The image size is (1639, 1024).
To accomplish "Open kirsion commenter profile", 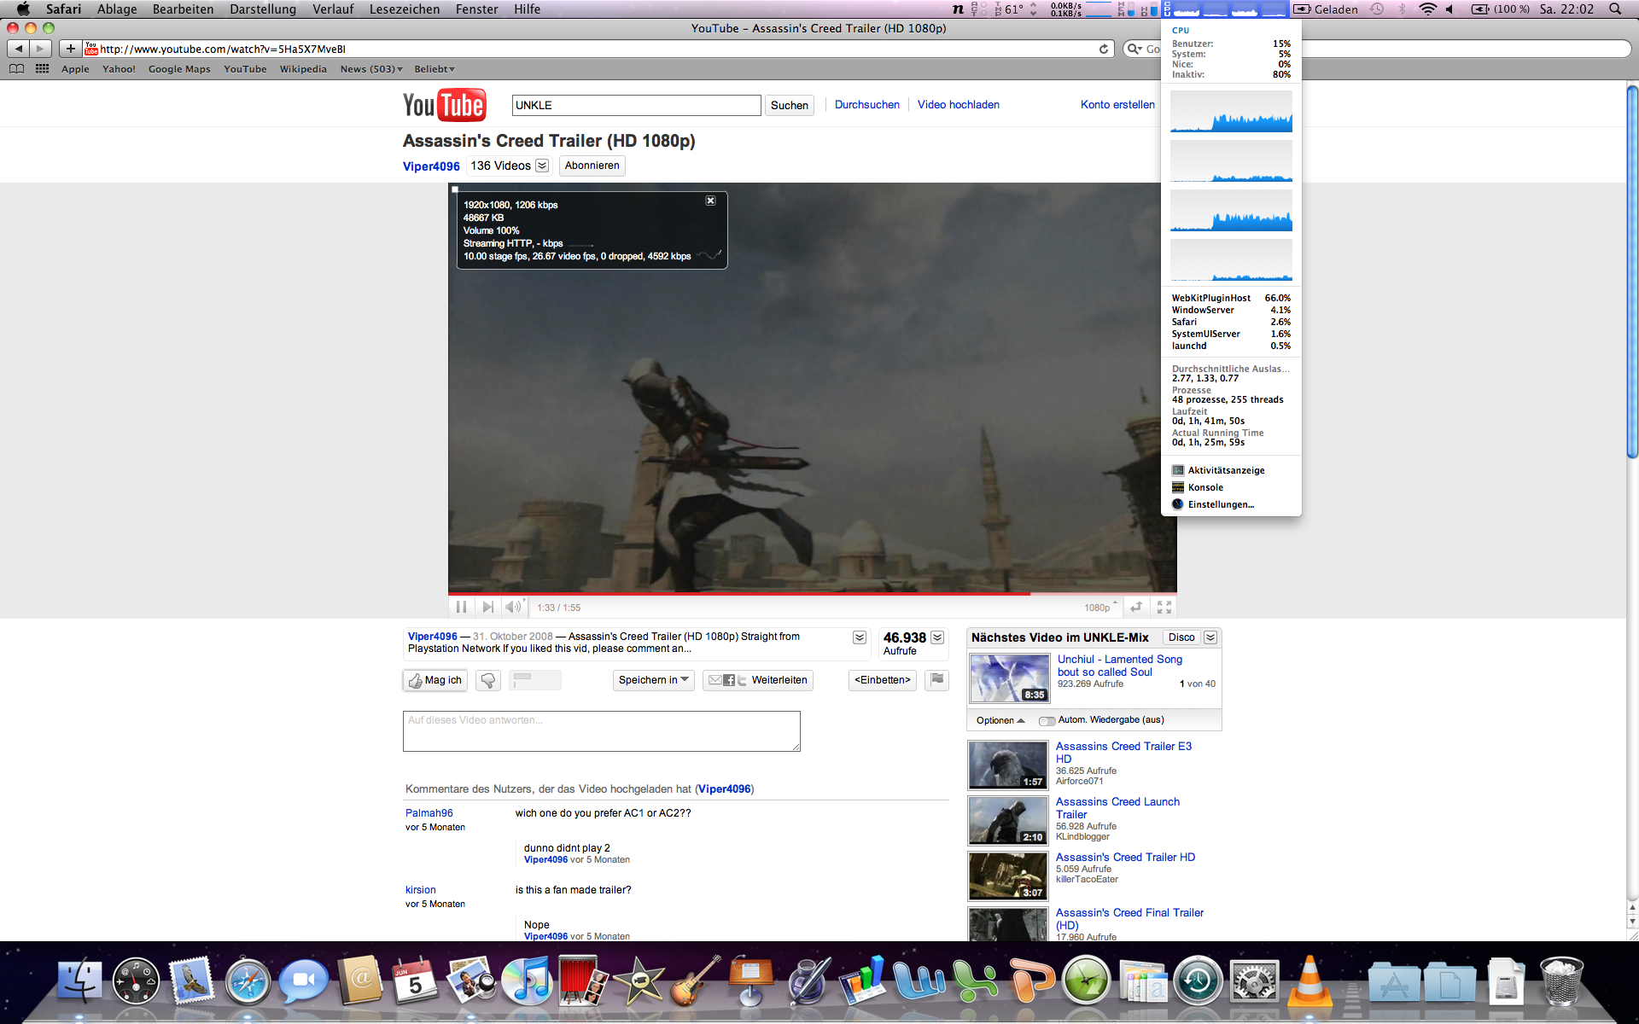I will (421, 890).
